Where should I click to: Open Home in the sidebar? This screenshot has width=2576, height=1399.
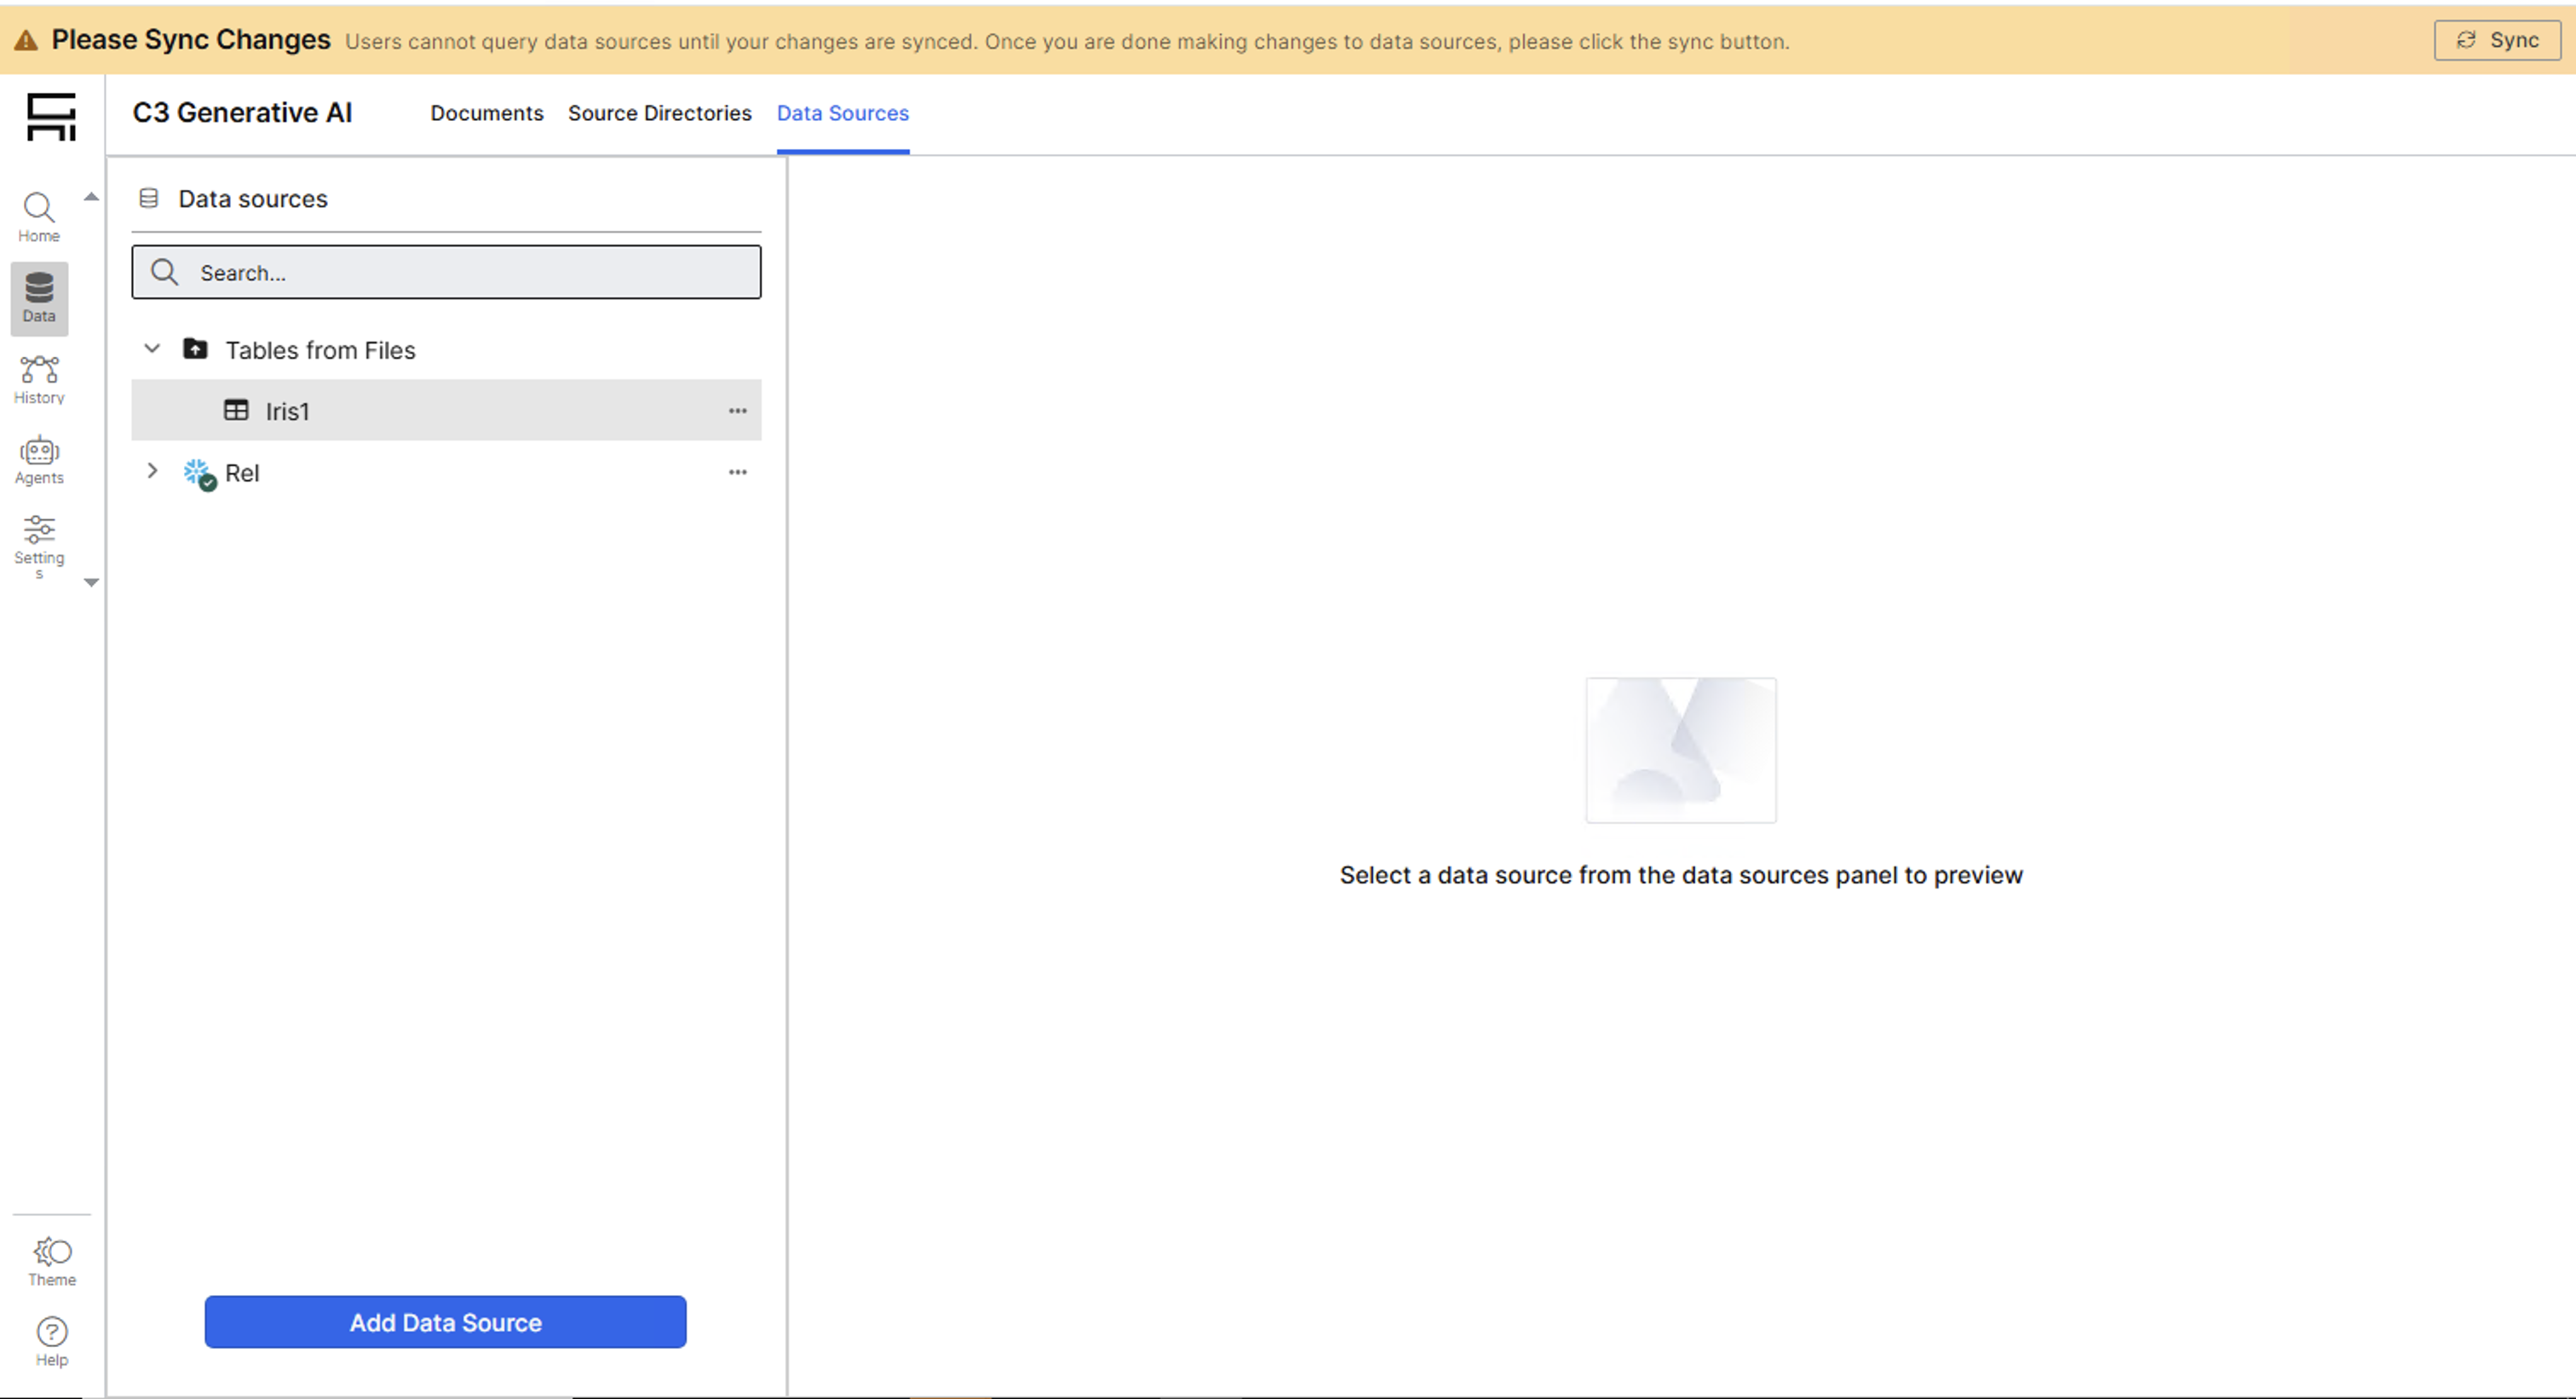pos(39,216)
